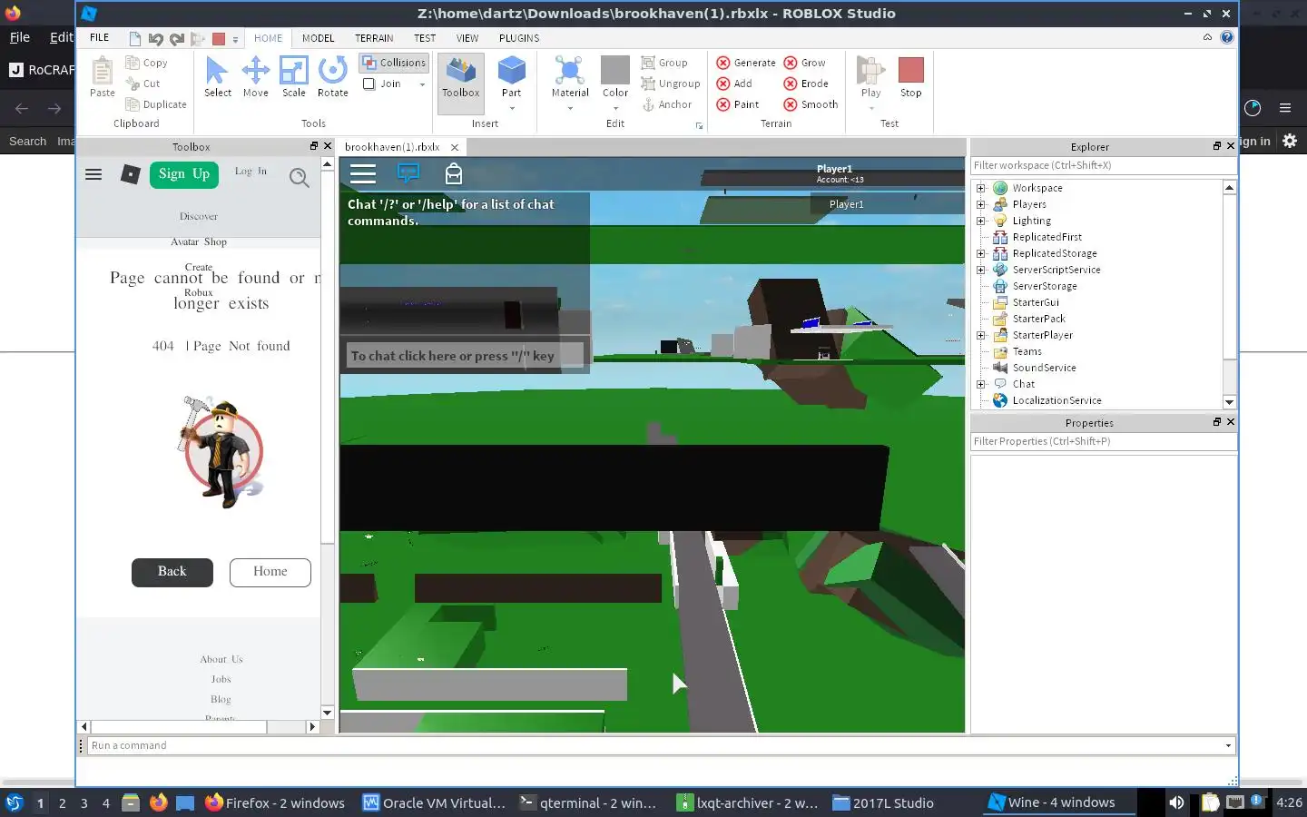The image size is (1307, 817).
Task: Switch to the VIEW ribbon tab
Action: [467, 38]
